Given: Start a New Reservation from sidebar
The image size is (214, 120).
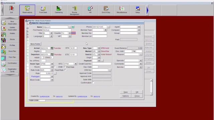Looking at the screenshot, I should (10, 23).
